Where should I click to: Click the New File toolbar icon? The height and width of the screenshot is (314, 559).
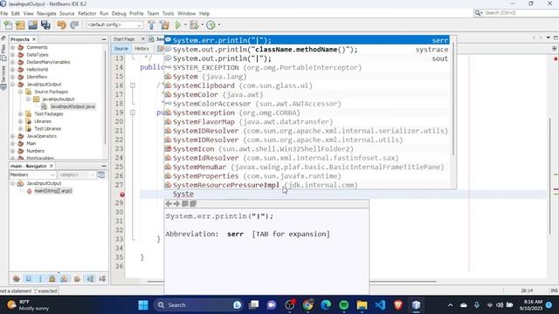coord(8,25)
